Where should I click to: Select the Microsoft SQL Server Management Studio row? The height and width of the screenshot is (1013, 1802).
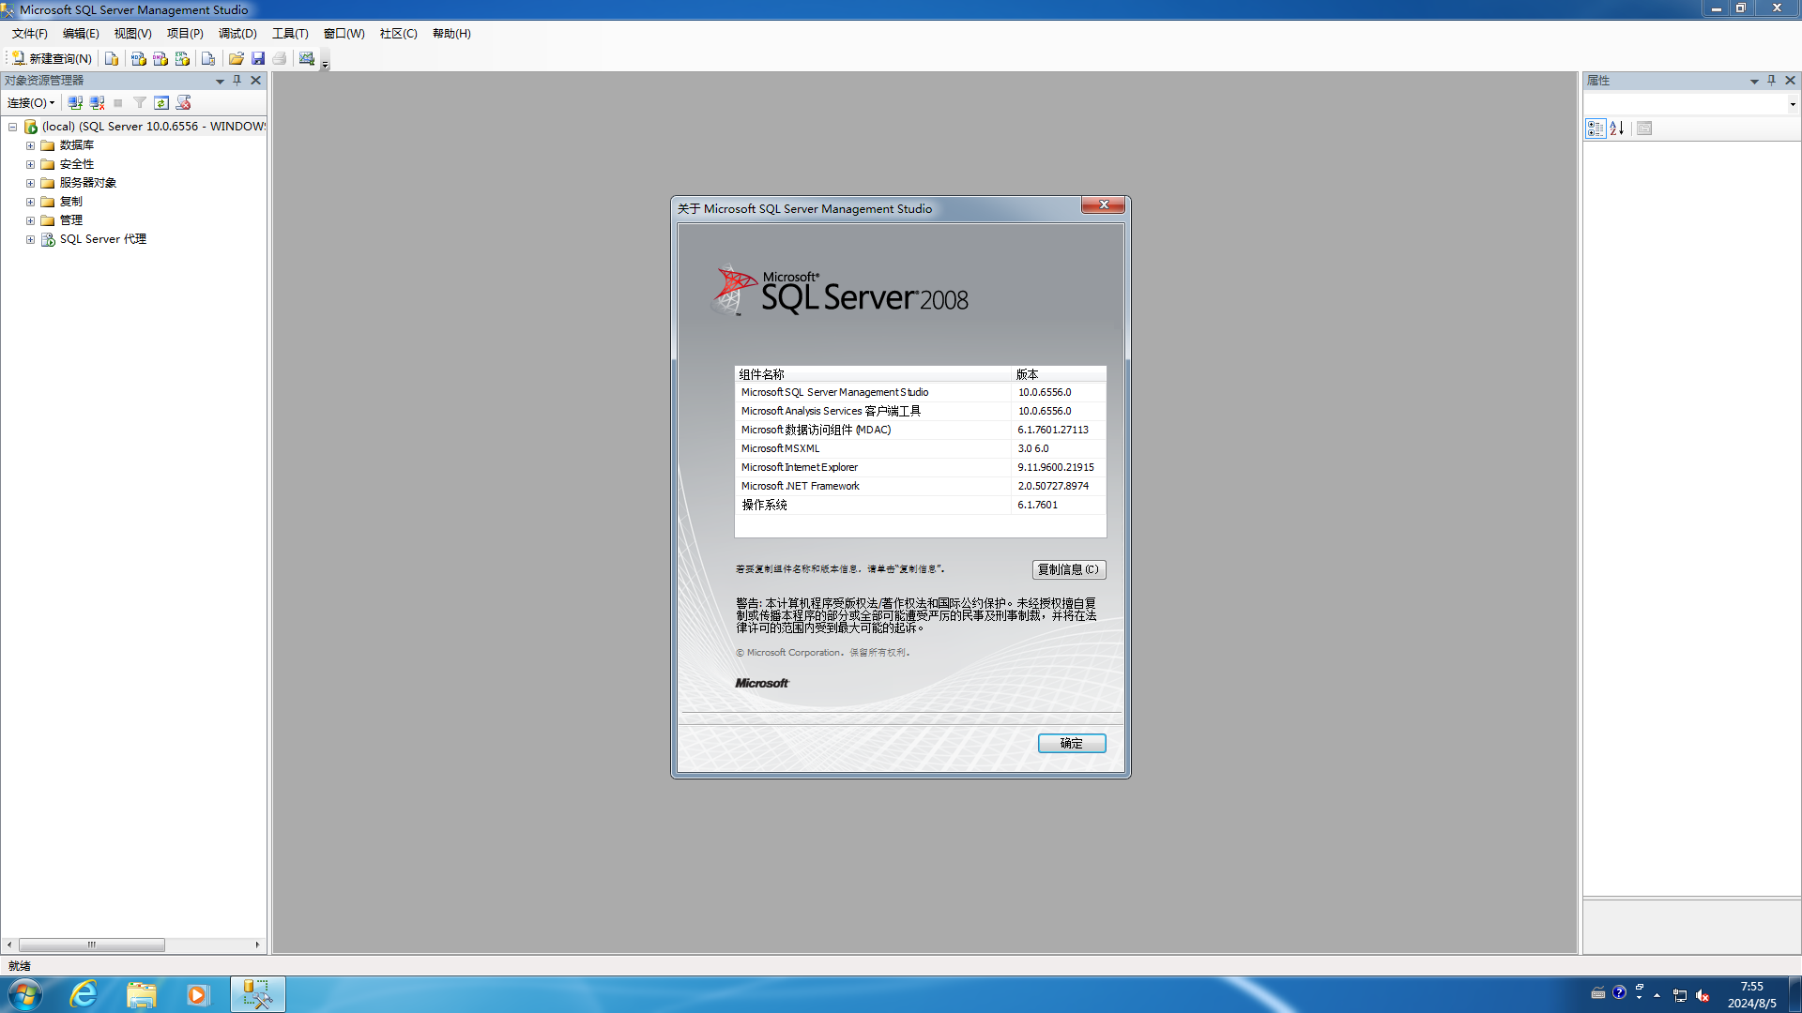pos(920,392)
